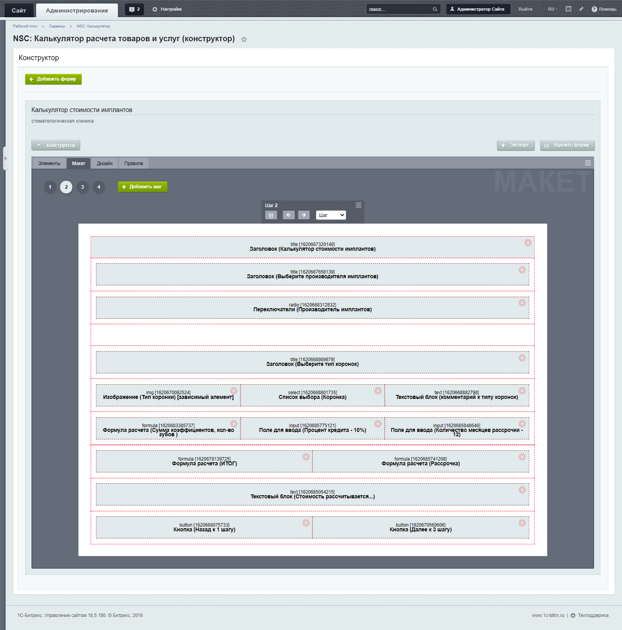
Task: Select step 4 circle button
Action: coord(99,187)
